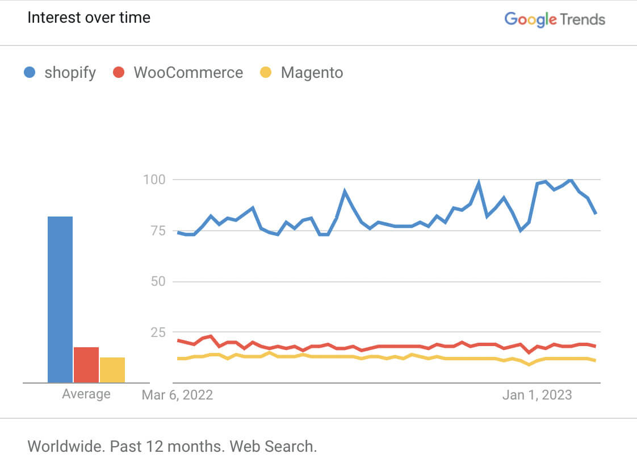Click the blue shopify legend dot
The width and height of the screenshot is (637, 466).
point(30,73)
